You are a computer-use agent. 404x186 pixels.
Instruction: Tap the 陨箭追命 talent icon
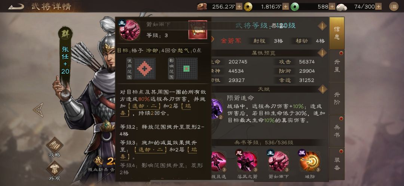[217, 109]
